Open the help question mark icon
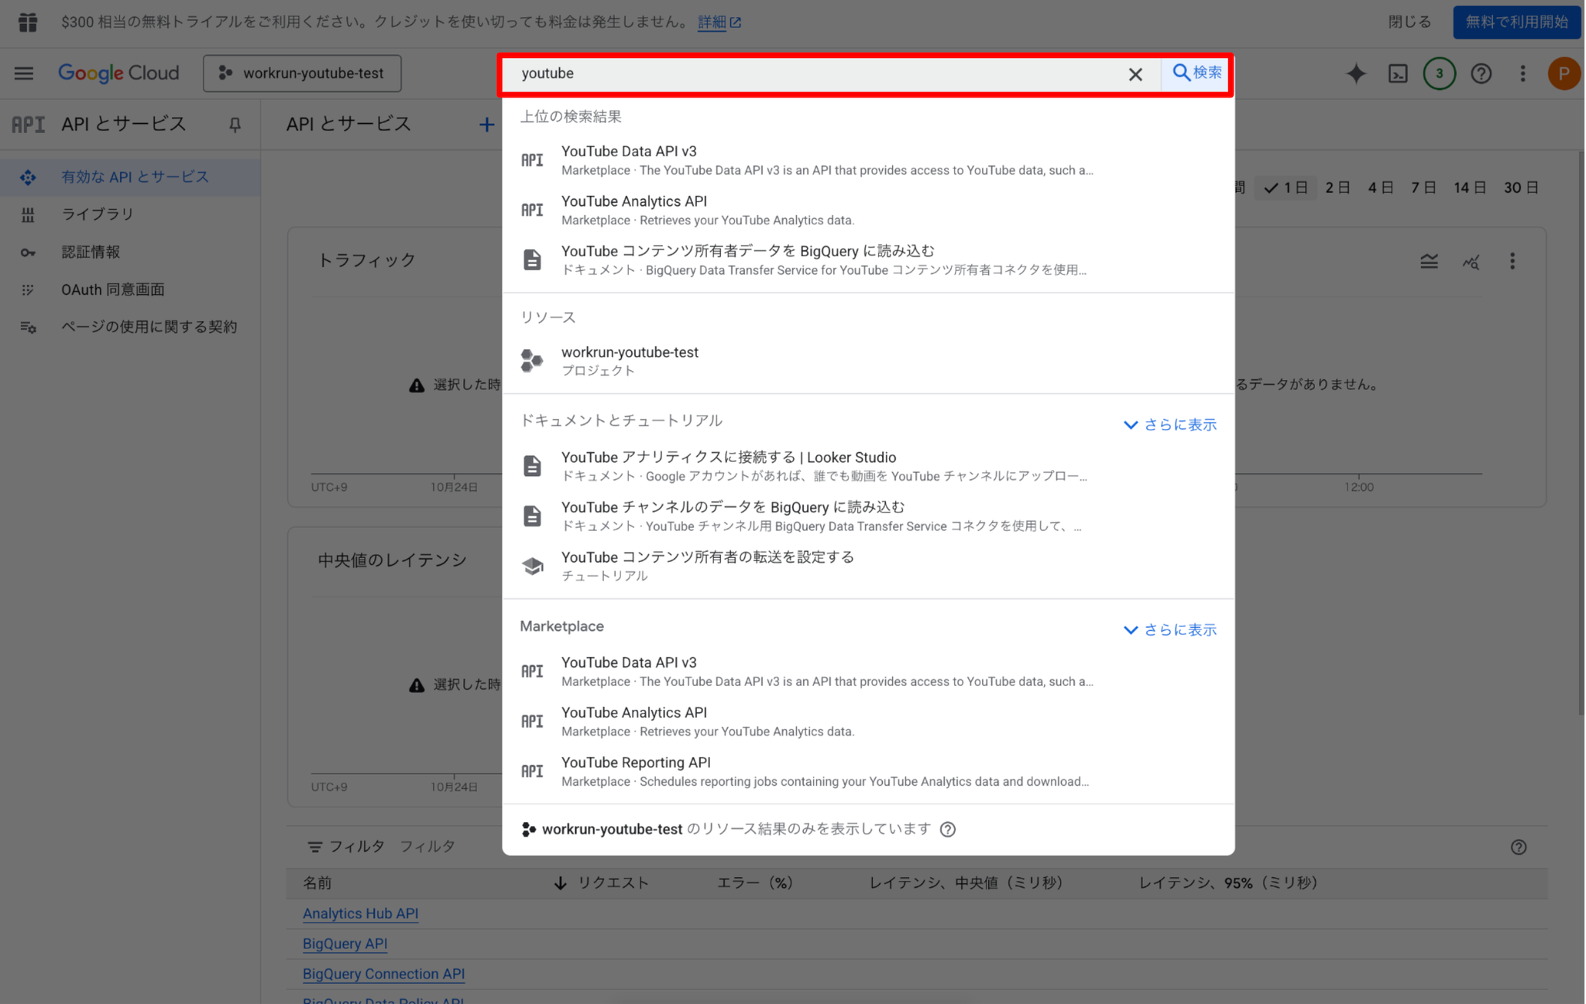This screenshot has width=1586, height=1004. click(1481, 74)
